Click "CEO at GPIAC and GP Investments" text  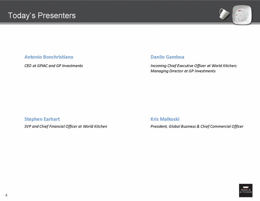53,66
